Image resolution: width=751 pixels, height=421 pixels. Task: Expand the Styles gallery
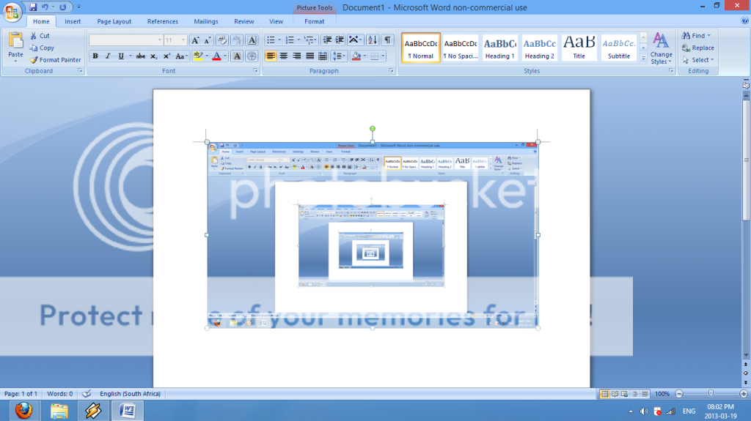pos(643,59)
